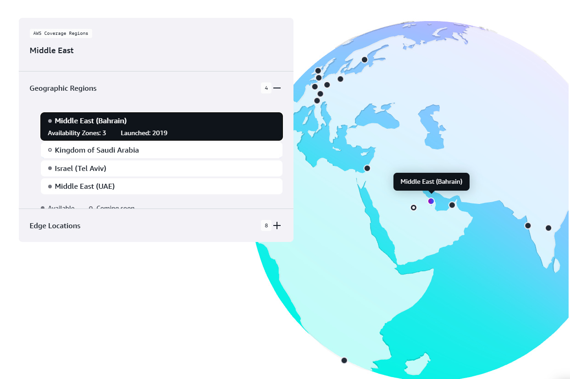Viewport: 570px width, 379px height.
Task: Click the Hyderabad marker in central India
Action: pyautogui.click(x=548, y=228)
